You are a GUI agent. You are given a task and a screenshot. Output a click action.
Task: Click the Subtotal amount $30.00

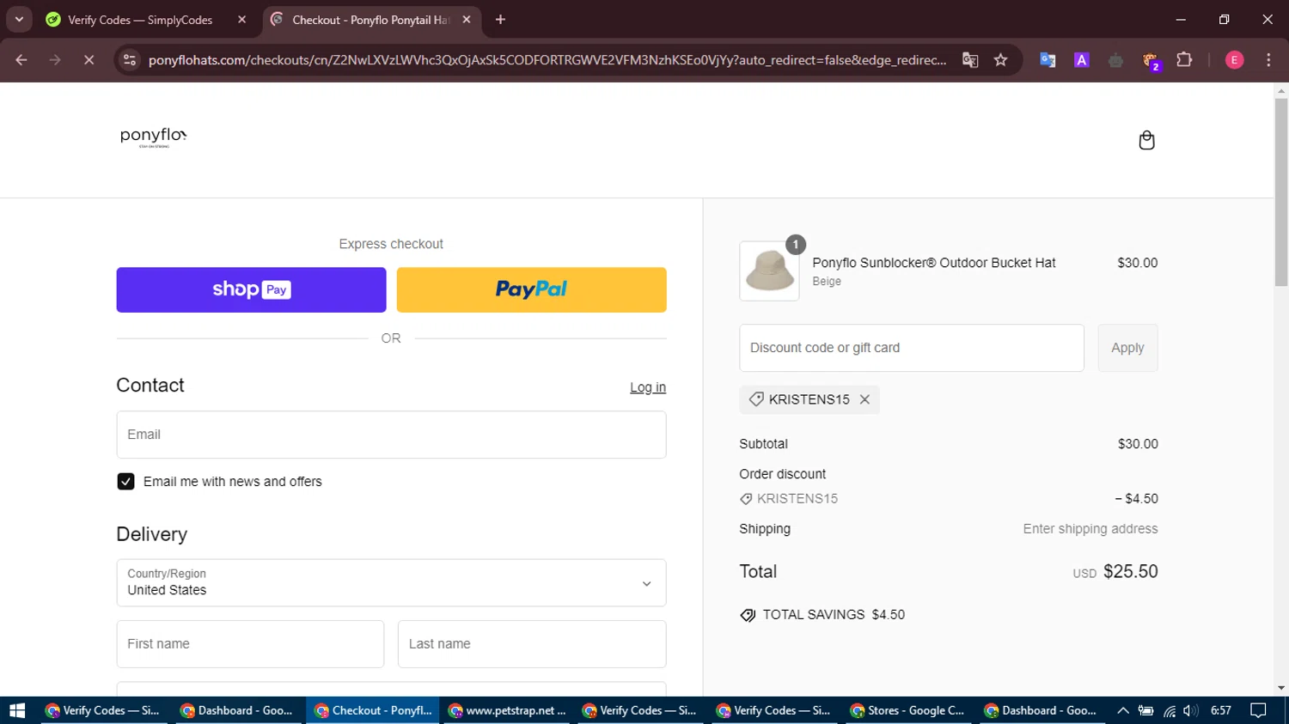tap(1138, 444)
